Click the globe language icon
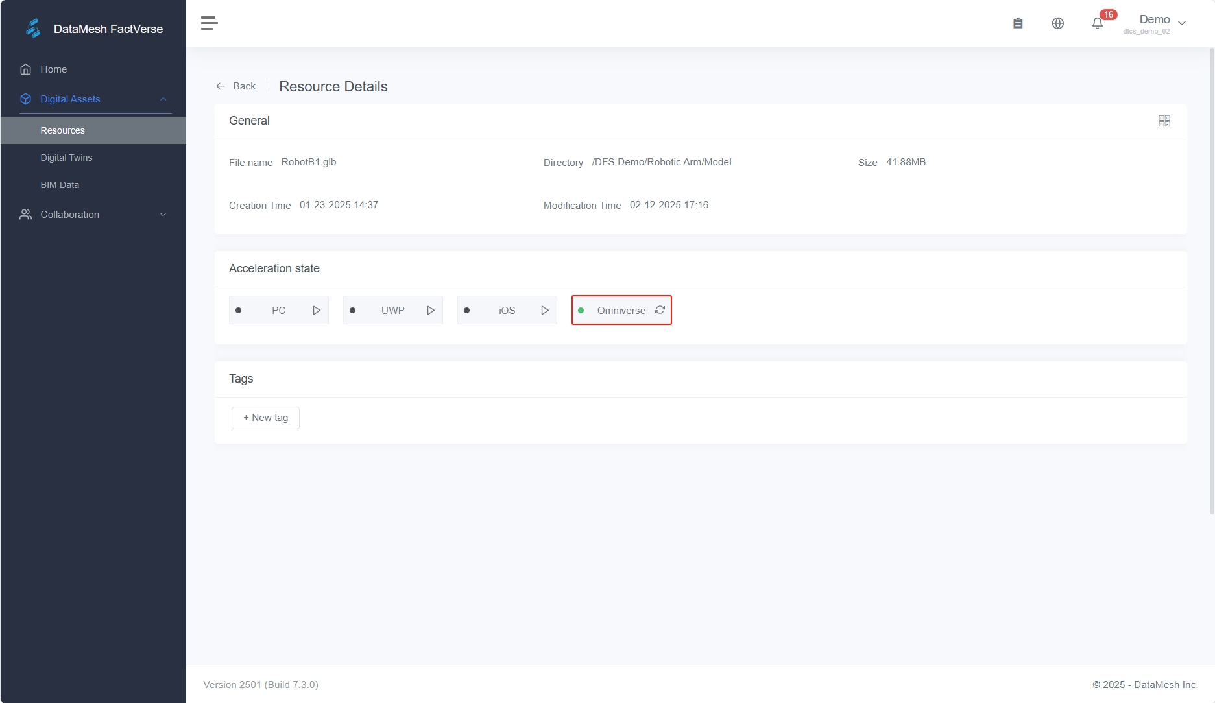The image size is (1215, 703). (x=1057, y=23)
